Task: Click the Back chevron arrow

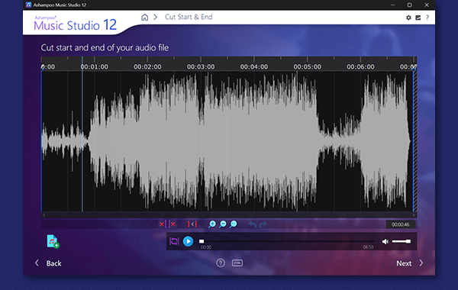Action: 37,263
